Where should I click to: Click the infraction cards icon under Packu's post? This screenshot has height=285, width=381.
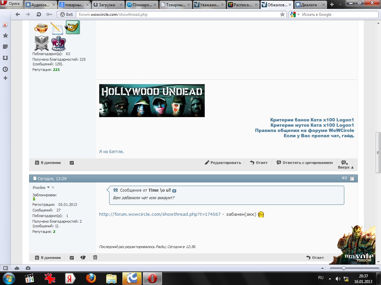pyautogui.click(x=83, y=258)
